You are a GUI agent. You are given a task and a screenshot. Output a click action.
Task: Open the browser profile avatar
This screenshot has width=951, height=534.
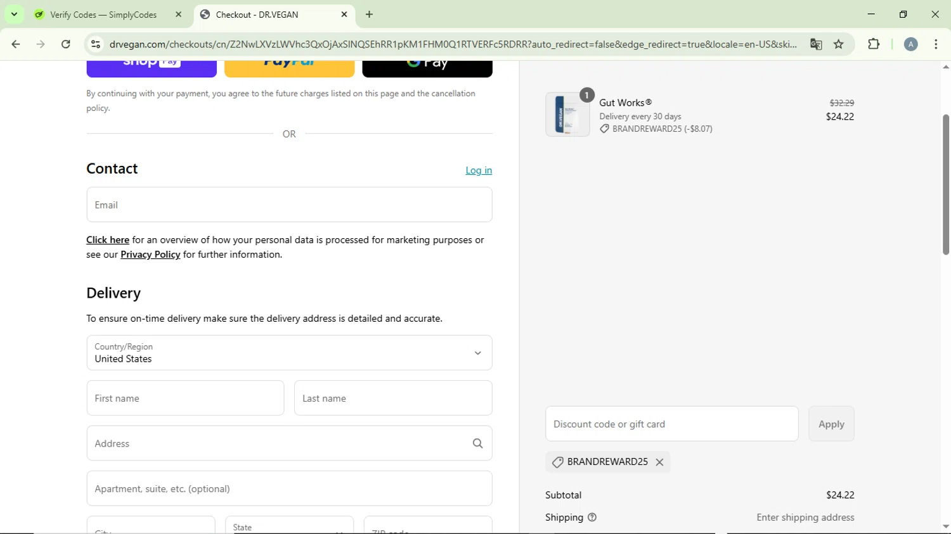(911, 44)
